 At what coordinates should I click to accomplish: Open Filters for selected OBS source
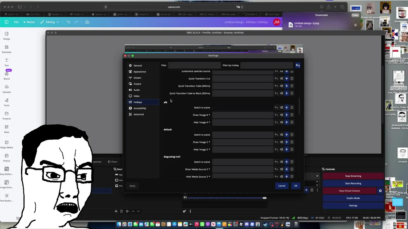(112, 162)
